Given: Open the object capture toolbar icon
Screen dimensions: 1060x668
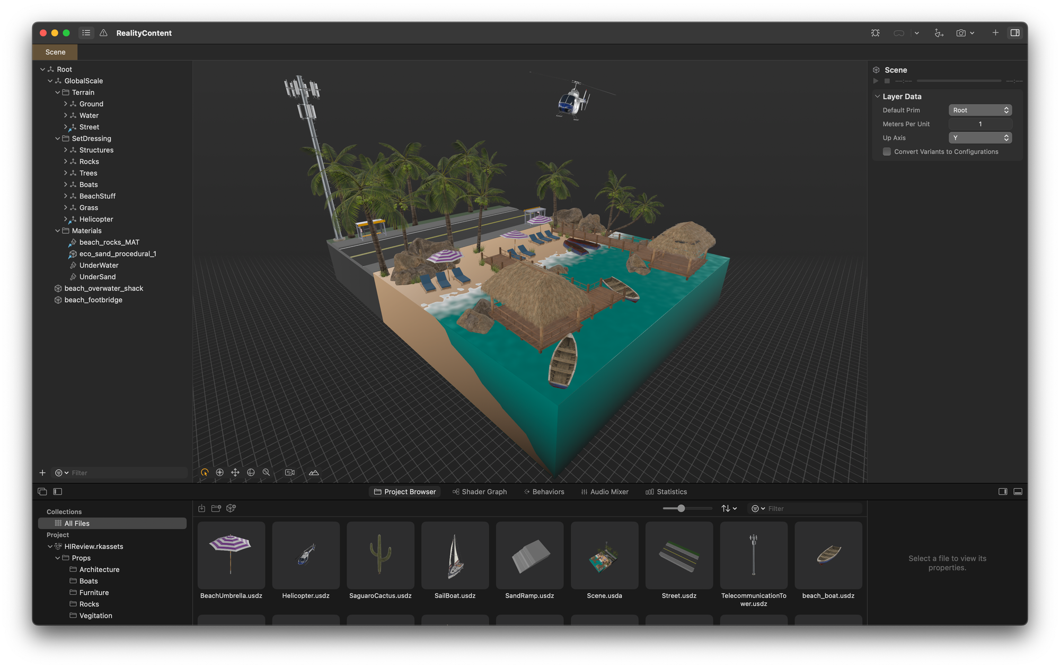Looking at the screenshot, I should [x=939, y=33].
